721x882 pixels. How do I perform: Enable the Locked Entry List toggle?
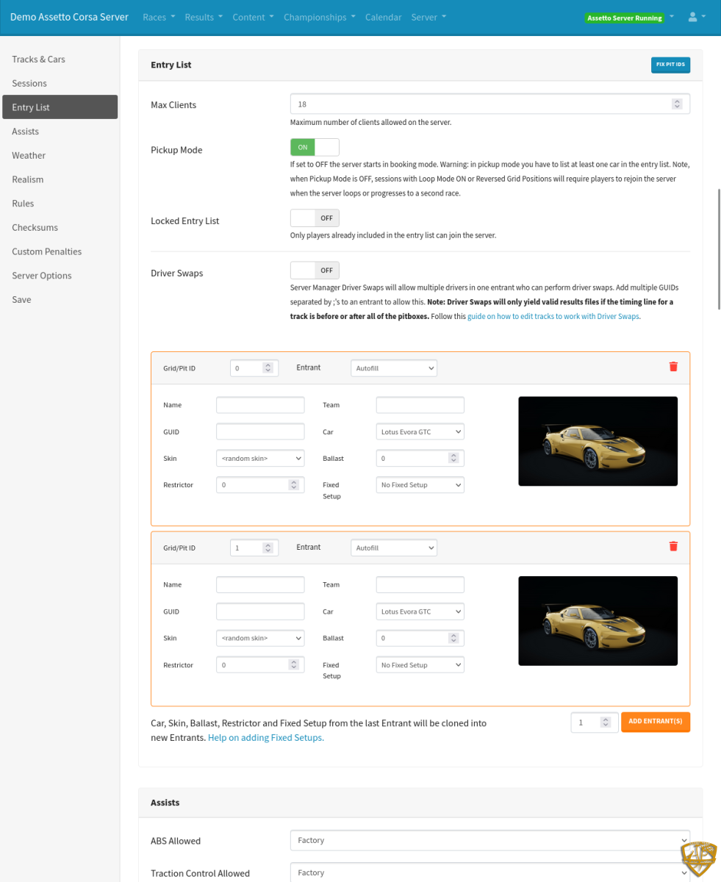tap(315, 218)
